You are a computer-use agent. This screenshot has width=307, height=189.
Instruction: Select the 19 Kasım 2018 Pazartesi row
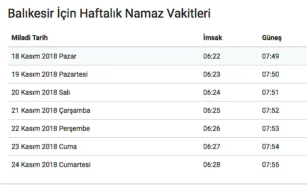point(157,74)
